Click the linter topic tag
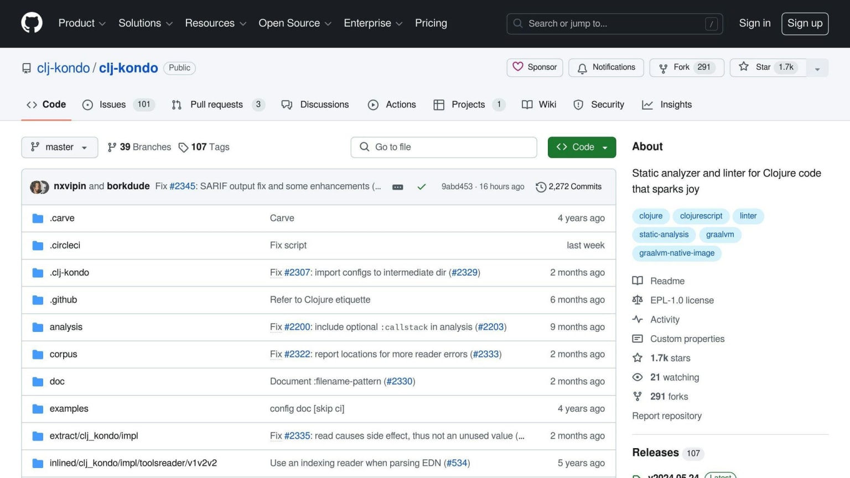This screenshot has height=478, width=850. pos(748,216)
